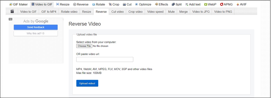Click the AD badge icon
This screenshot has height=98, width=271.
pos(10,19)
